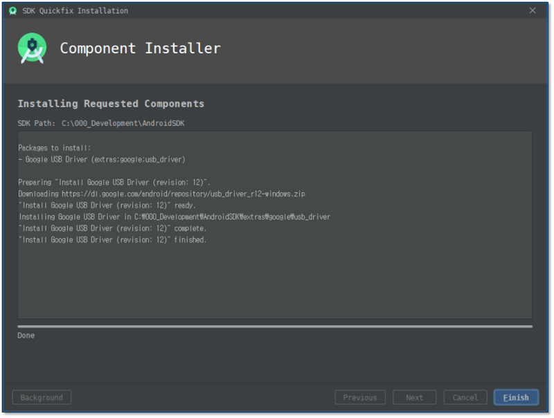Click the Previous button

[359, 397]
